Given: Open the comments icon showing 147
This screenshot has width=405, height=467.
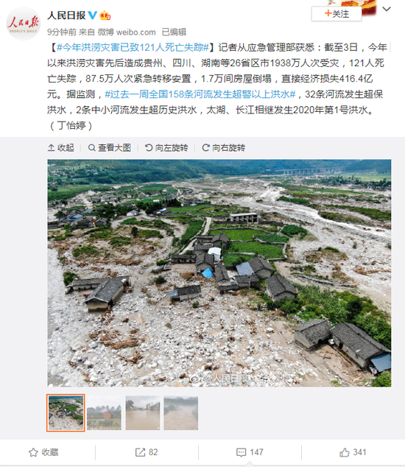Looking at the screenshot, I should (x=250, y=452).
